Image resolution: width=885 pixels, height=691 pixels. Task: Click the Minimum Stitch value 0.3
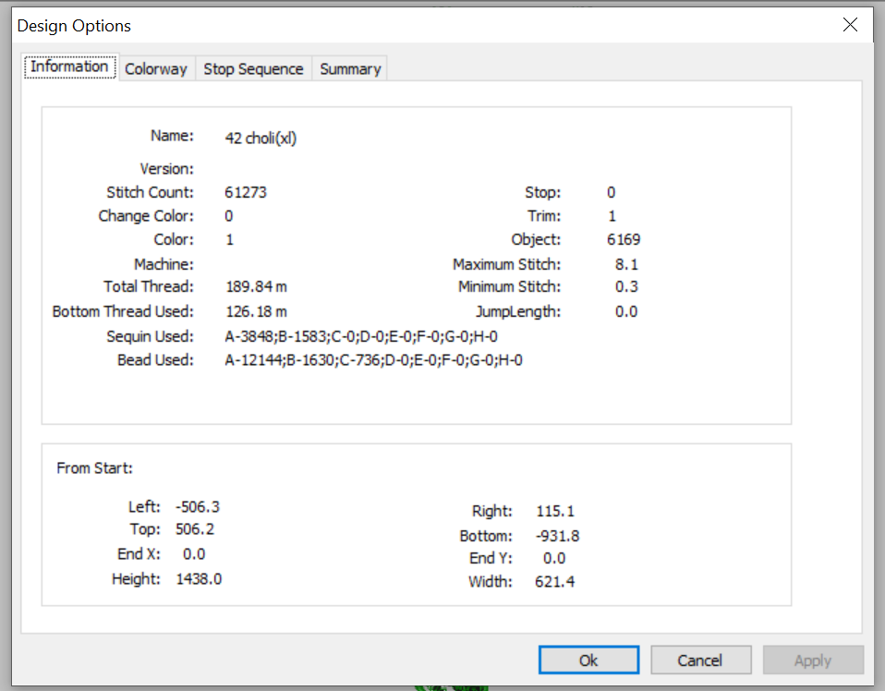(626, 286)
